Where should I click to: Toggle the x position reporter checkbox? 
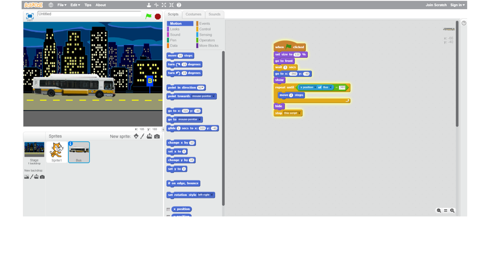(x=168, y=209)
